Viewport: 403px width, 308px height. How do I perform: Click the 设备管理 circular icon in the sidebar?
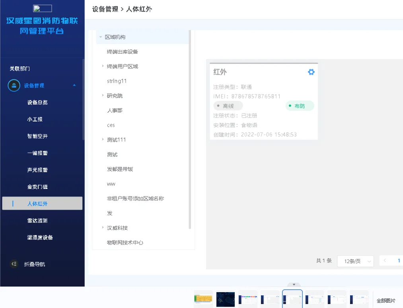coord(14,85)
